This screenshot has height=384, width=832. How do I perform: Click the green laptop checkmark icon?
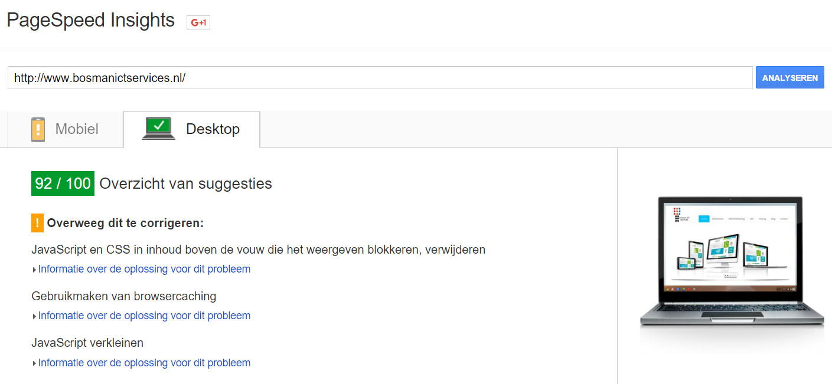pyautogui.click(x=159, y=128)
